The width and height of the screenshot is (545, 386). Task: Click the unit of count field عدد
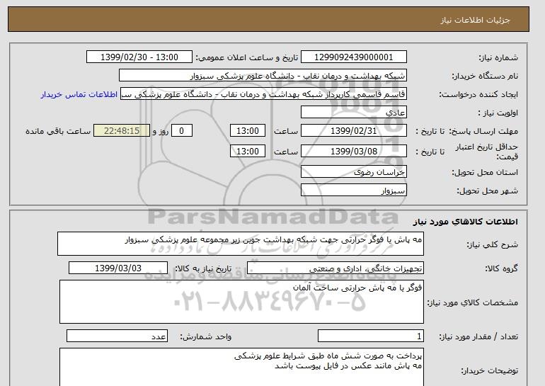117,336
